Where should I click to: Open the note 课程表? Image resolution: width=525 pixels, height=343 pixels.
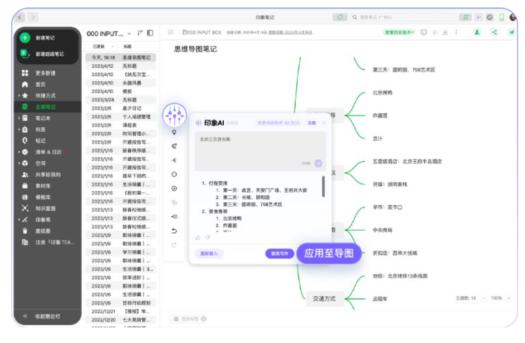121,125
